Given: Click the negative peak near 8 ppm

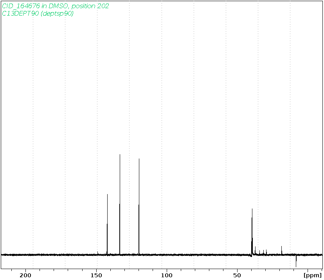Looking at the screenshot, I should click(x=296, y=261).
